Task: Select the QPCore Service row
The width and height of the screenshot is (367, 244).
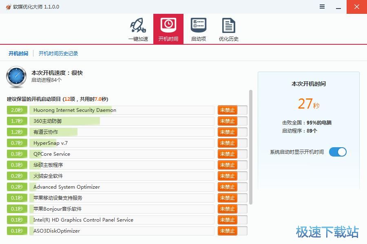Action: (x=122, y=154)
